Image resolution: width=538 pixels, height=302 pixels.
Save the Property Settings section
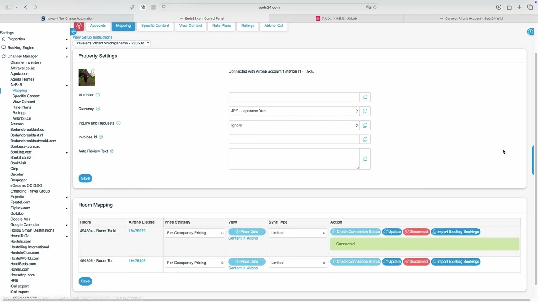(x=85, y=178)
